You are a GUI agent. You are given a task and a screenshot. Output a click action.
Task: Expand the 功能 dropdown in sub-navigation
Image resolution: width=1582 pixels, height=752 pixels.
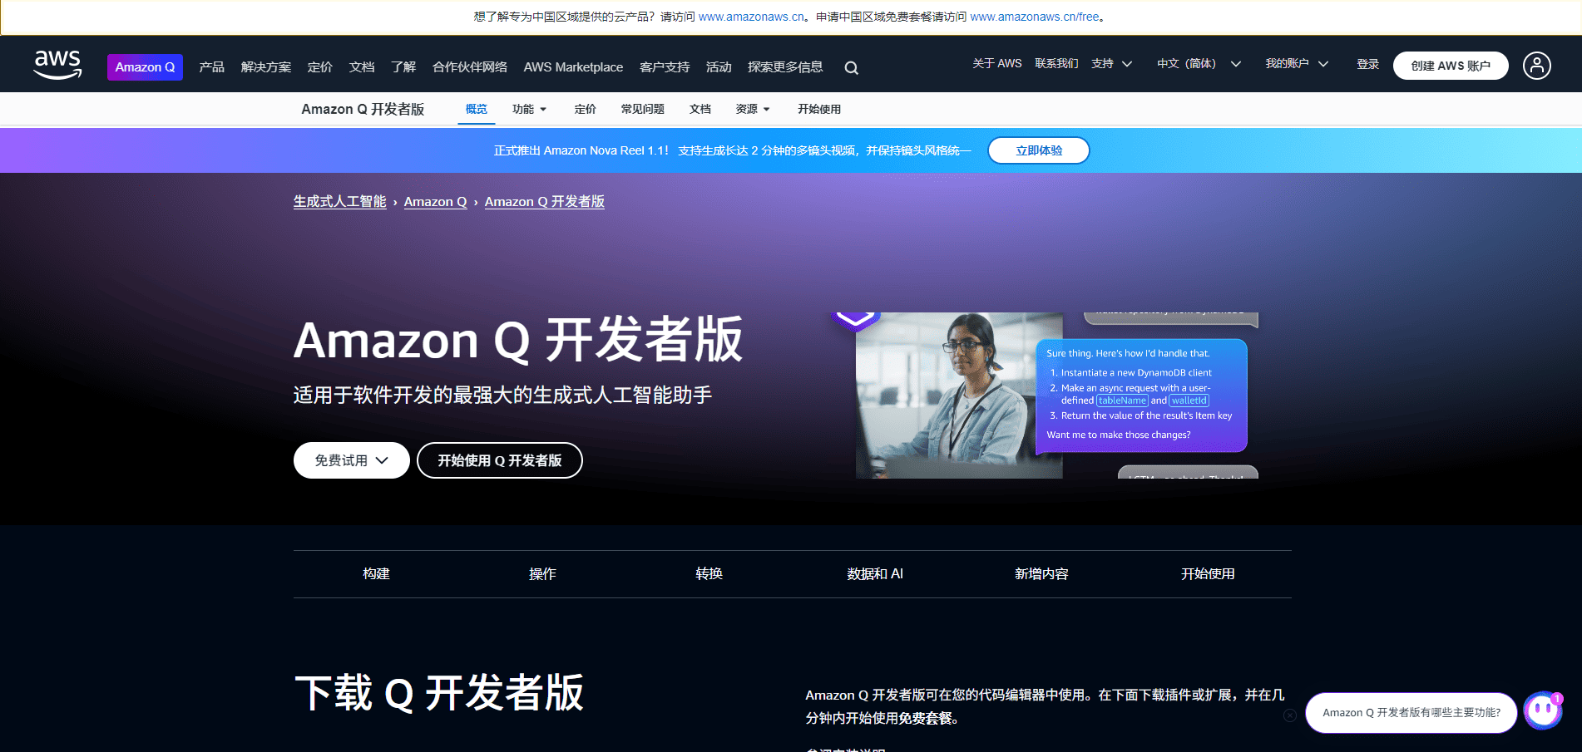coord(529,109)
